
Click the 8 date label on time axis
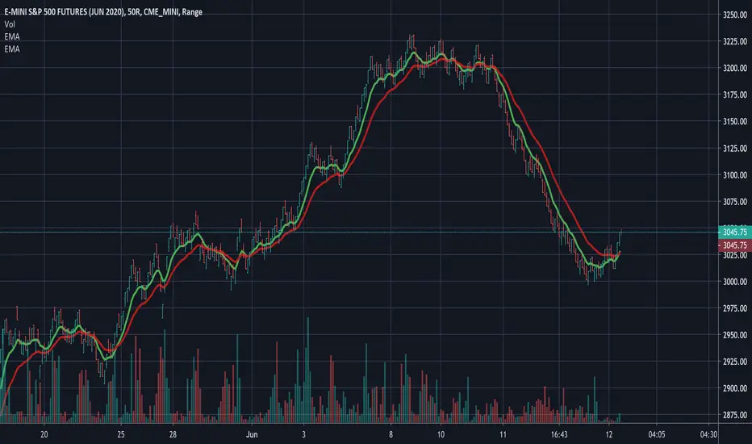(391, 434)
